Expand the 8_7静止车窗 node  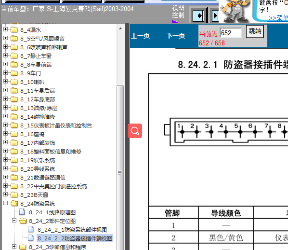pyautogui.click(x=5, y=55)
